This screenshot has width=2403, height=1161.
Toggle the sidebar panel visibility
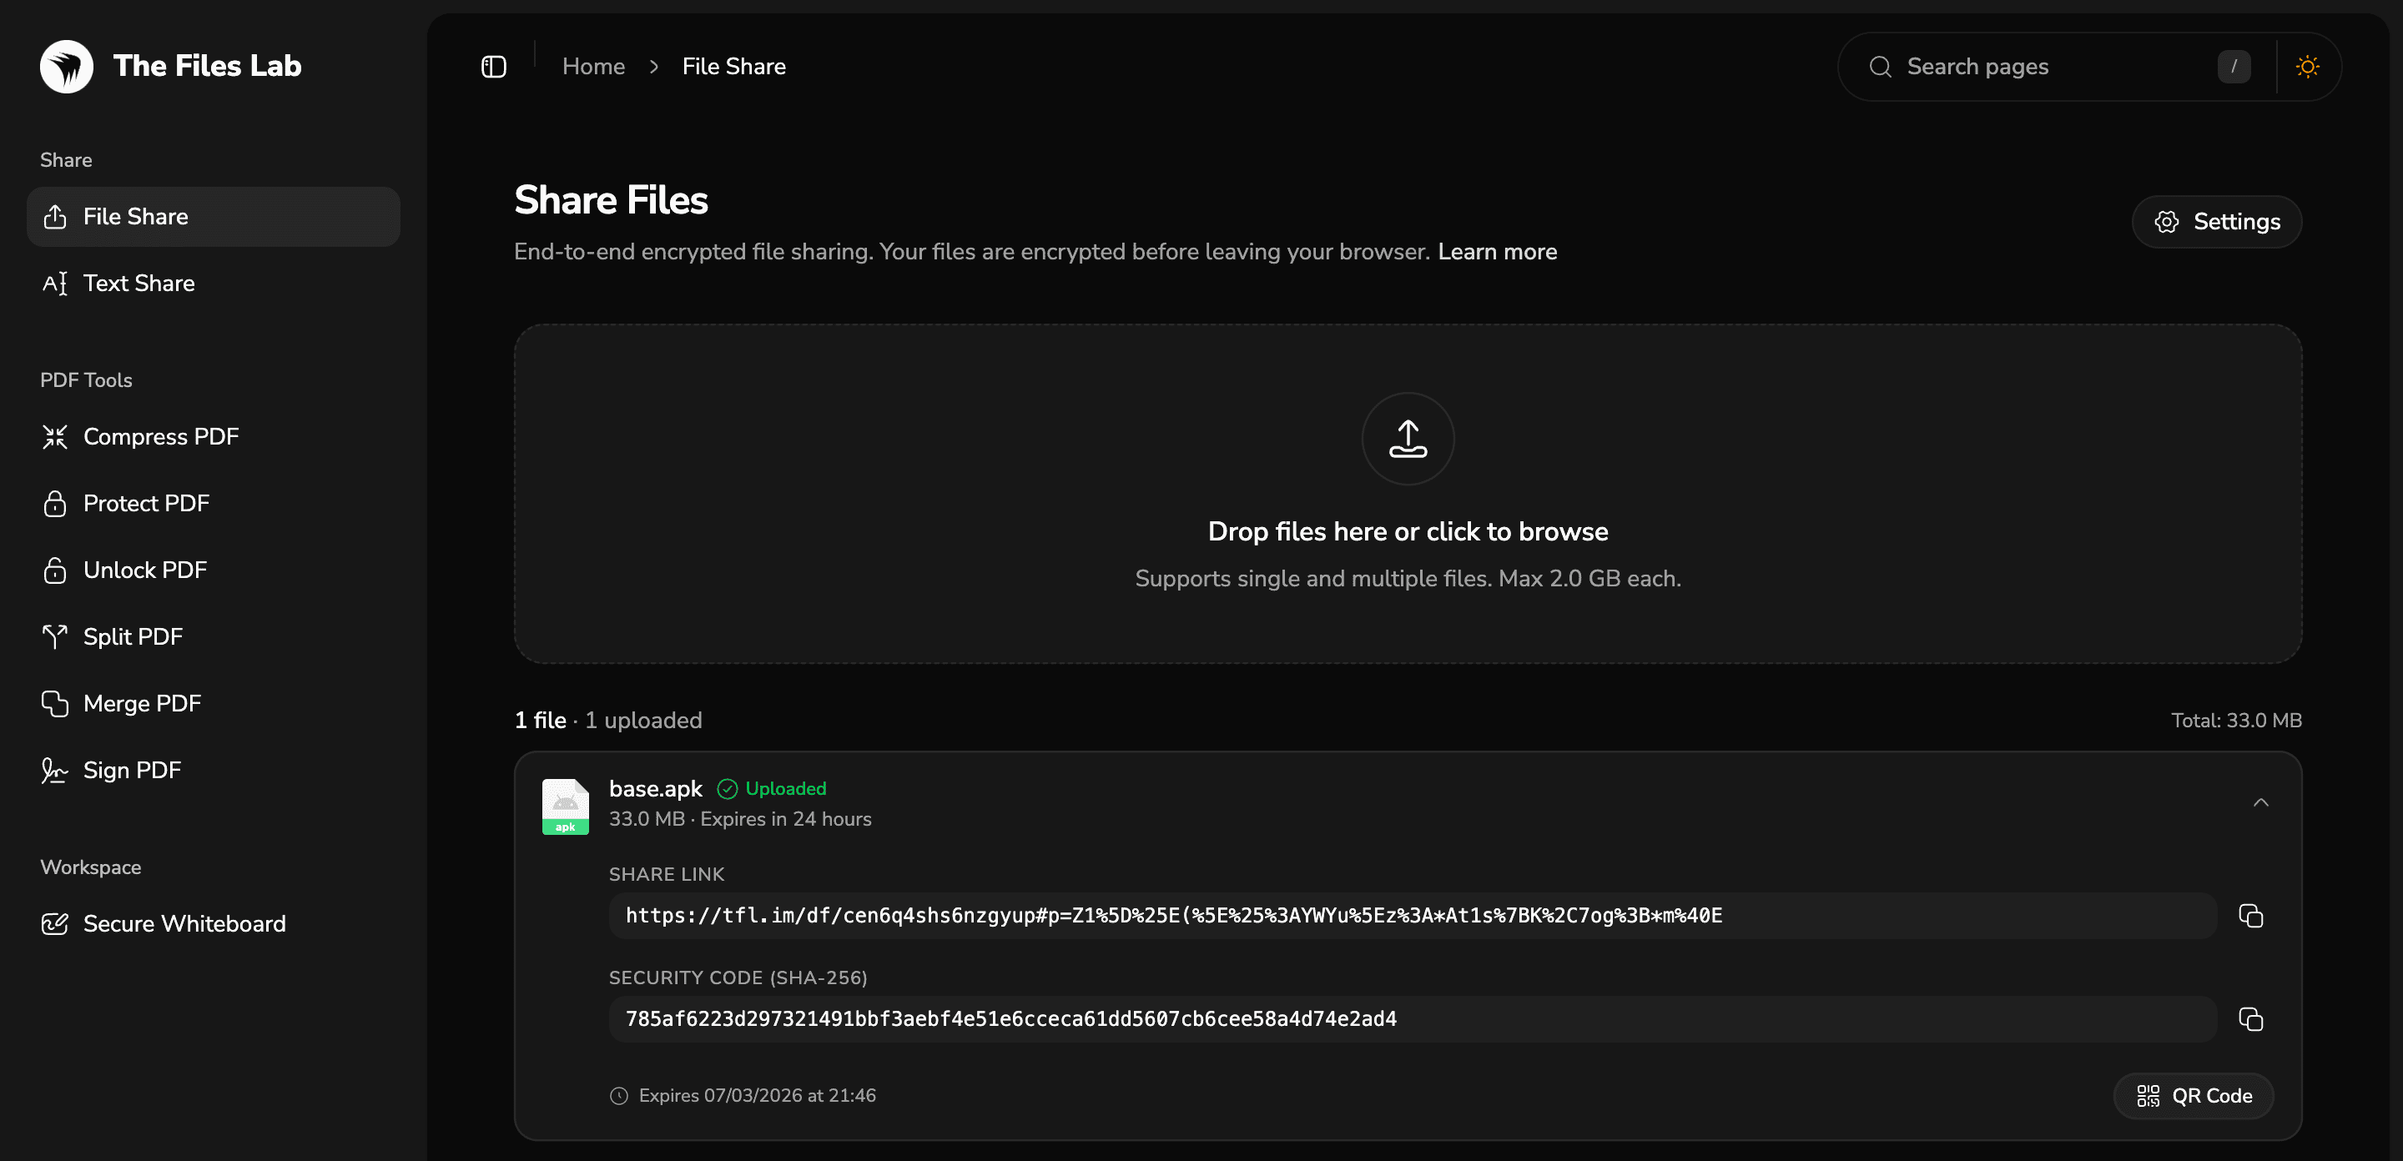493,66
